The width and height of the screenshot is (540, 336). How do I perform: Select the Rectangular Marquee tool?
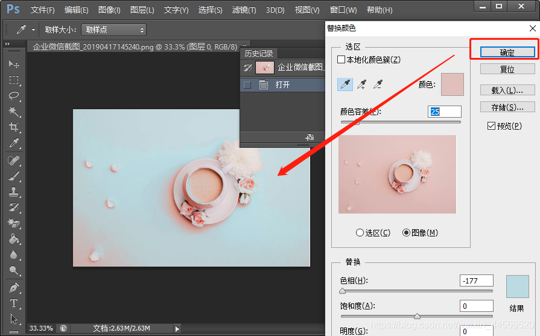14,80
